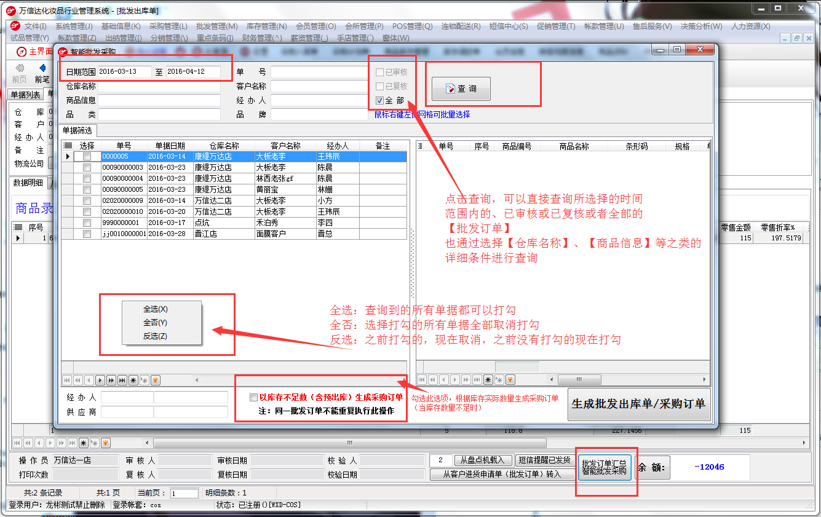The height and width of the screenshot is (517, 821).
Task: Click orange filter icon in main window bottom navigator
Action: [x=106, y=443]
